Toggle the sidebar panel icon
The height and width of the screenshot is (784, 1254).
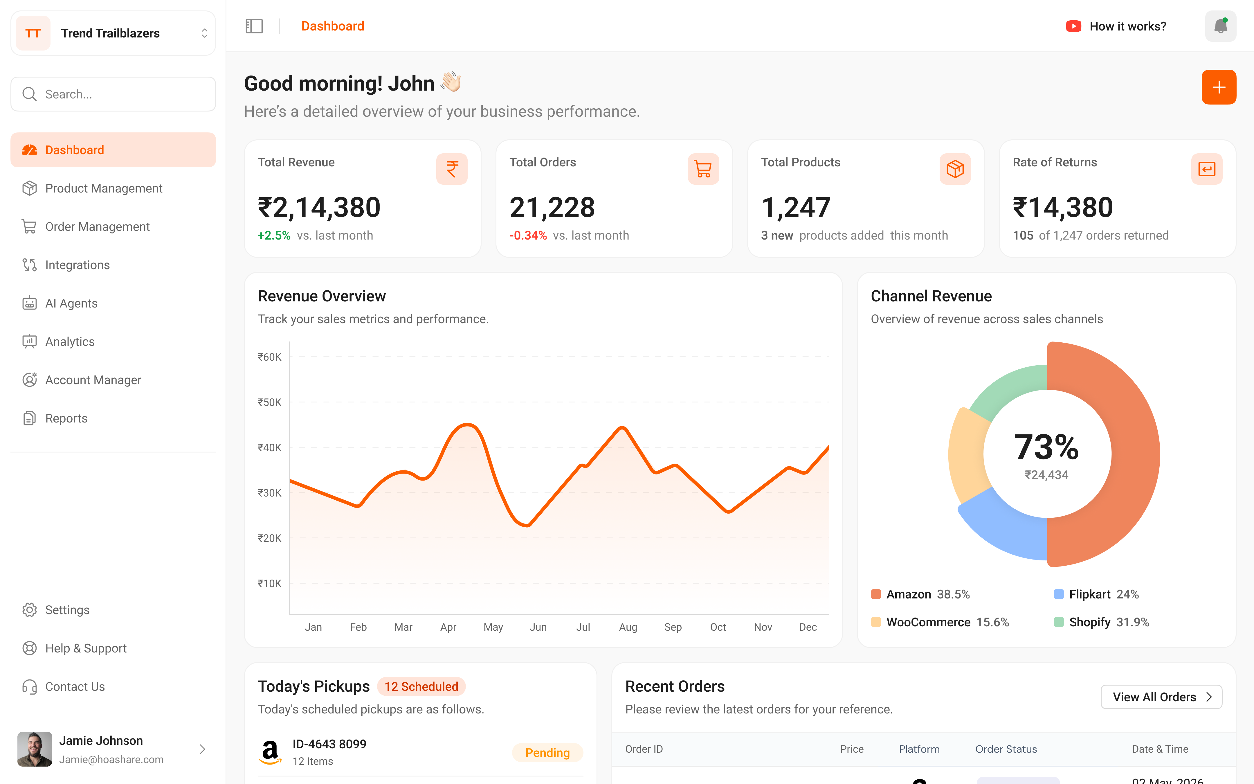tap(254, 26)
